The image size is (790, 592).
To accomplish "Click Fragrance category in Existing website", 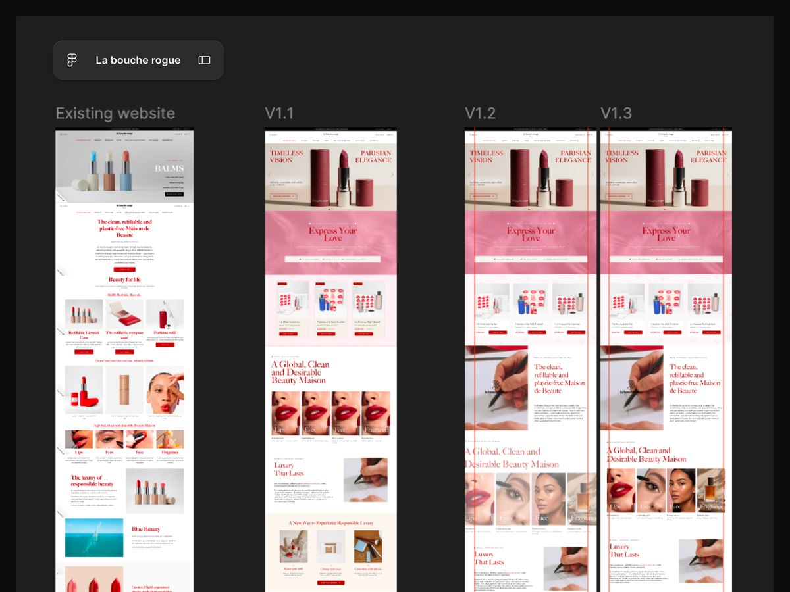I will coord(170,440).
